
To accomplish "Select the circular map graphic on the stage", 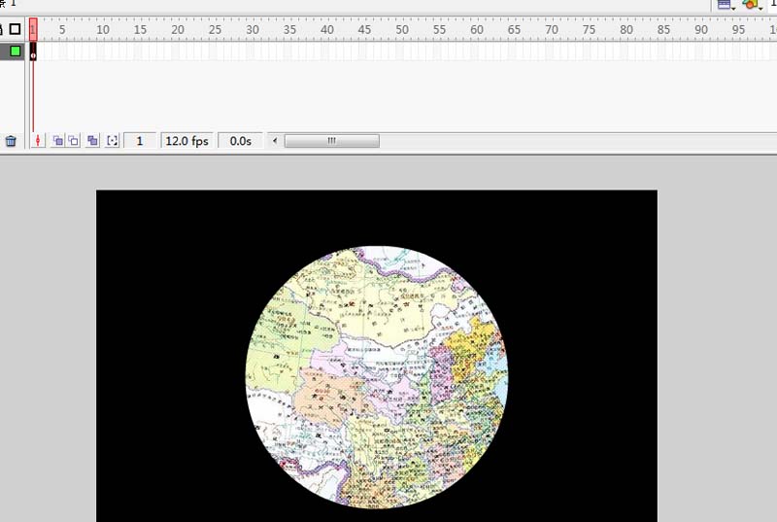I will (377, 377).
